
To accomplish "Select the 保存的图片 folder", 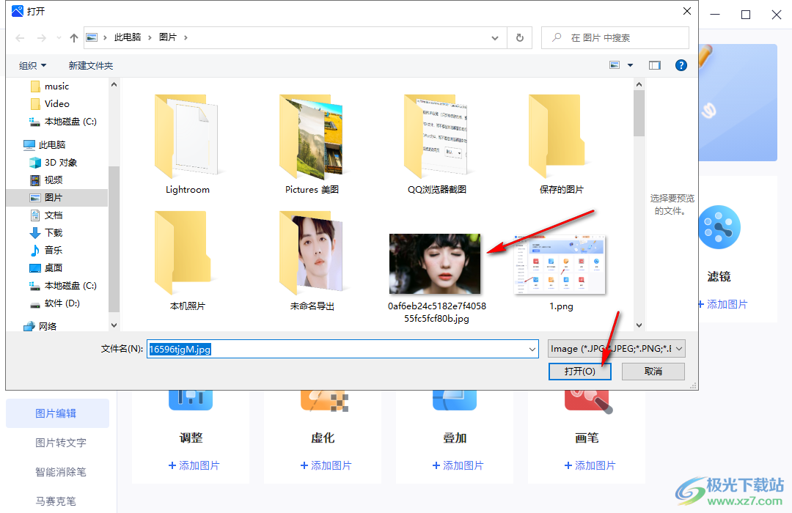I will point(561,144).
